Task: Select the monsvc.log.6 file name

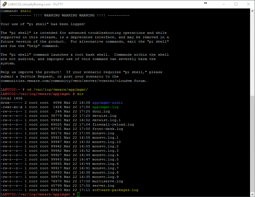Action: [x=105, y=164]
